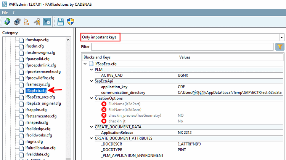Click red X icon beside FileName(is3dAsm)
This screenshot has width=286, height=160.
click(x=104, y=109)
